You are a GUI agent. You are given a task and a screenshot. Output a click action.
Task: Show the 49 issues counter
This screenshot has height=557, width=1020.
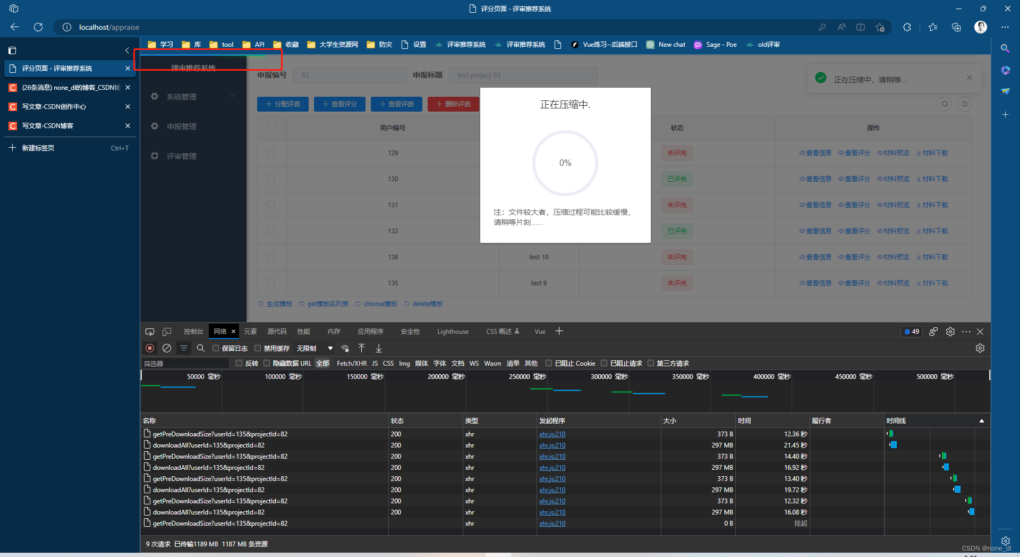coord(912,332)
